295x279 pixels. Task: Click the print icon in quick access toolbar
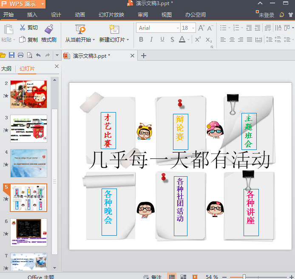pos(20,55)
